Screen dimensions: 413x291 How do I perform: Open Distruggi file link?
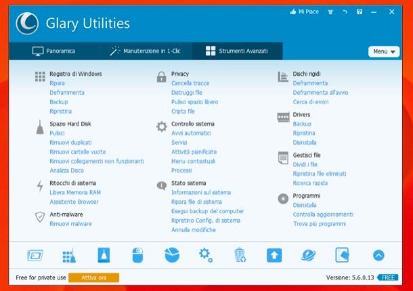187,93
